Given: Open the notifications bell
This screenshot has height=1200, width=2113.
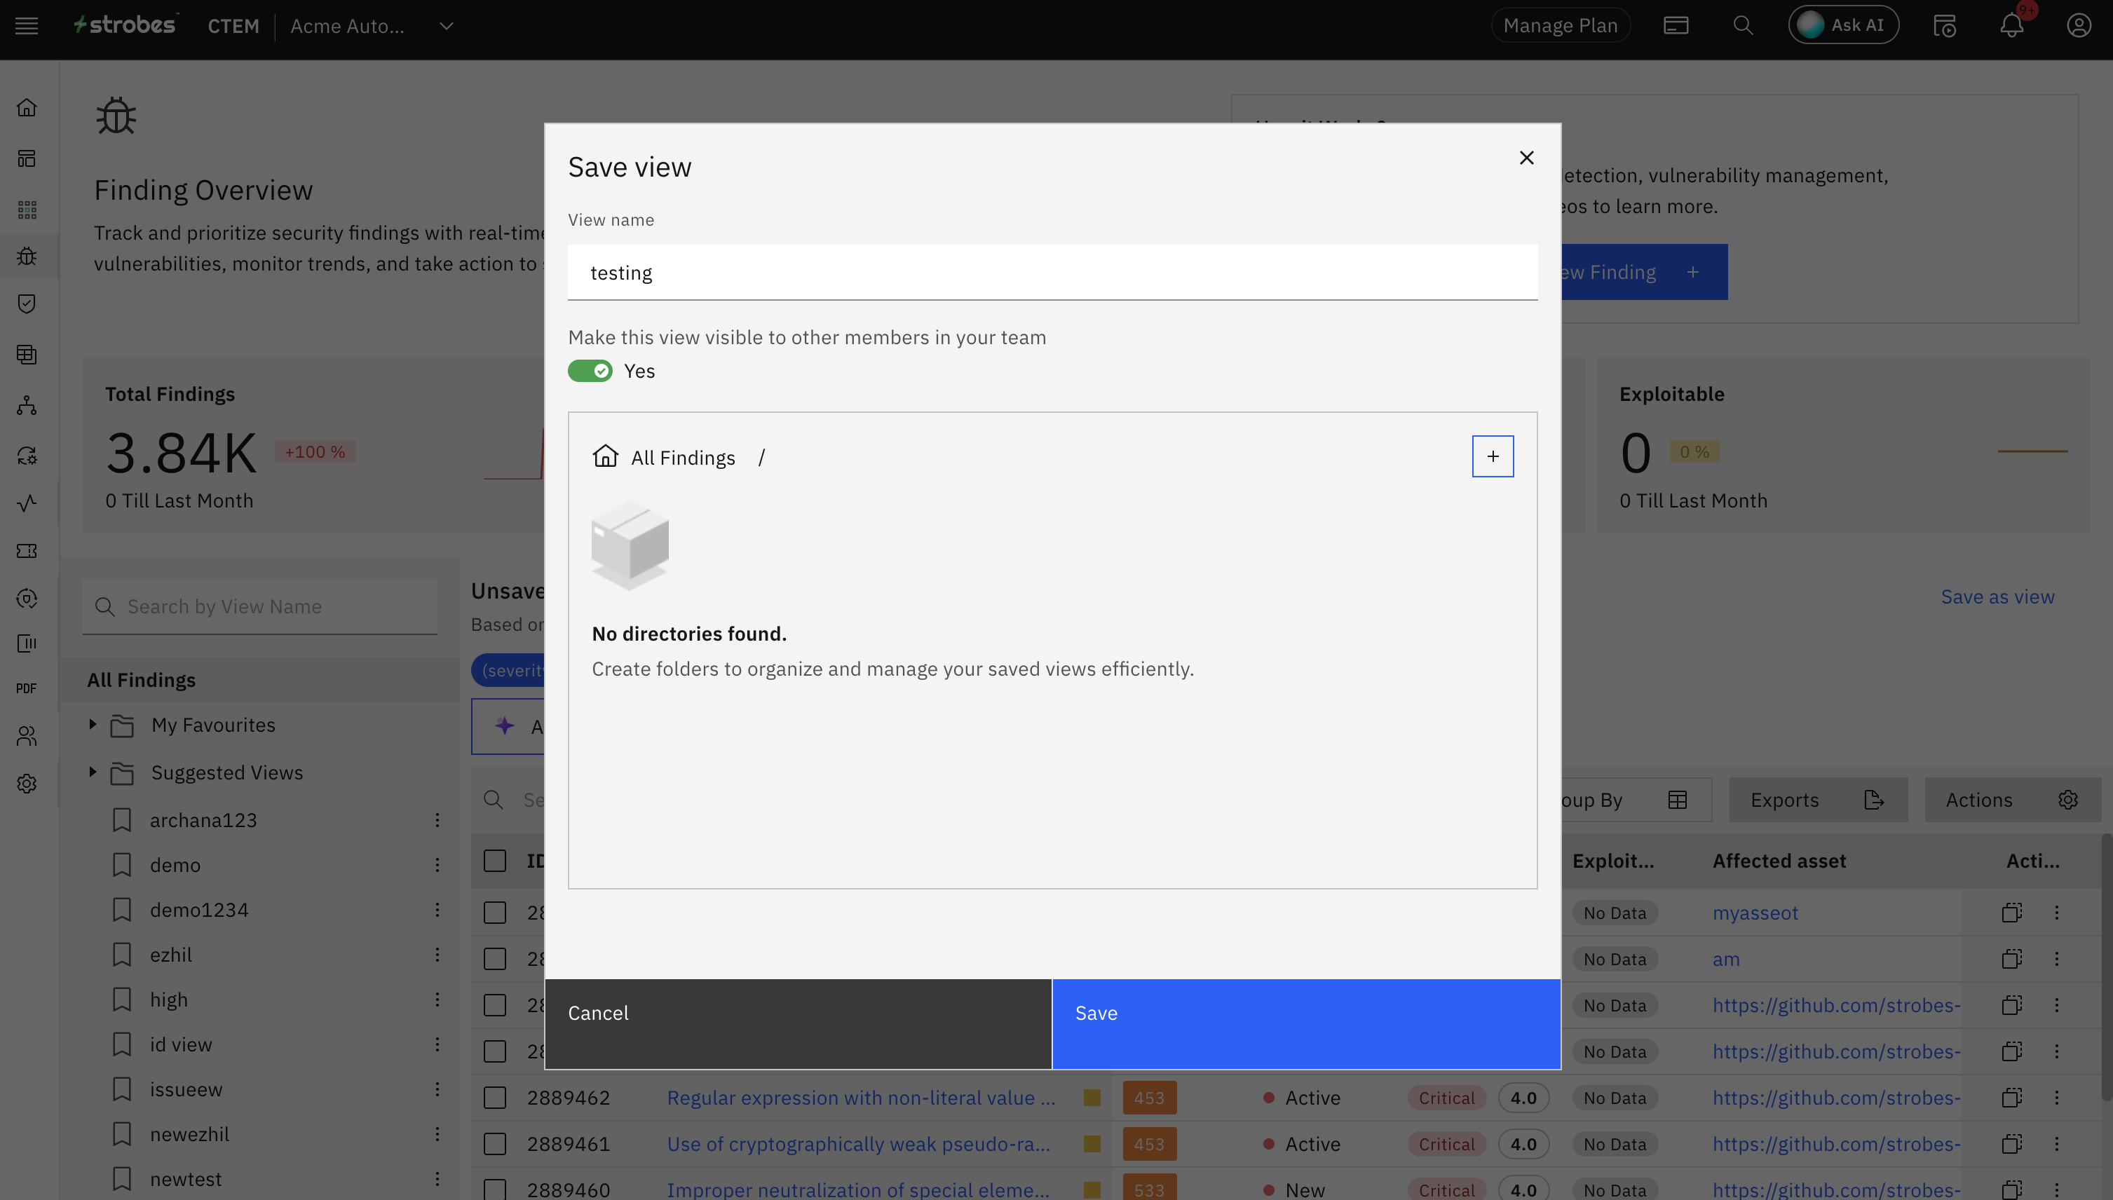Looking at the screenshot, I should coord(2011,25).
